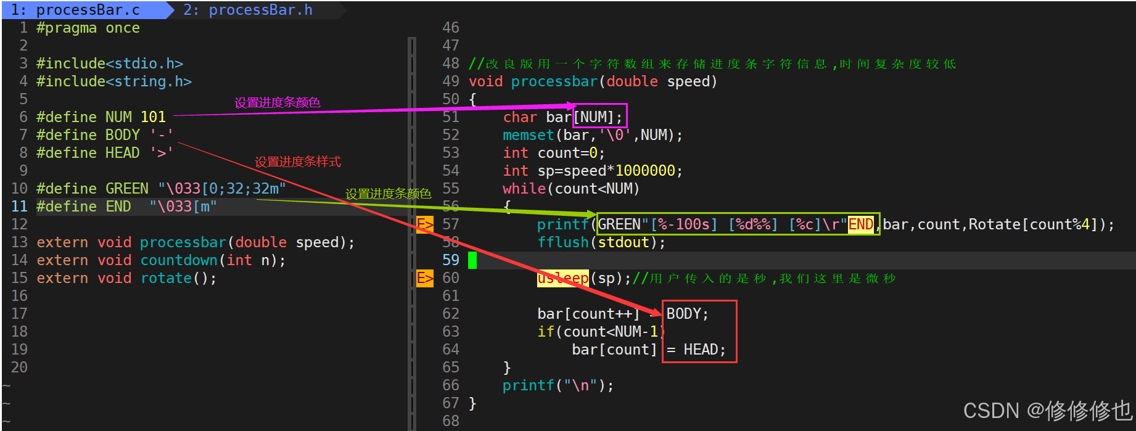Click line number 20 in the left pane
The image size is (1136, 431).
tap(19, 367)
